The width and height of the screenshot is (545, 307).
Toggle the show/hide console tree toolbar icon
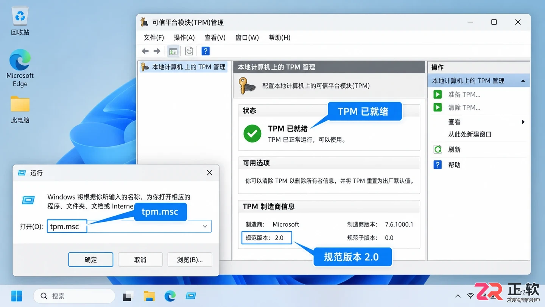tap(173, 51)
